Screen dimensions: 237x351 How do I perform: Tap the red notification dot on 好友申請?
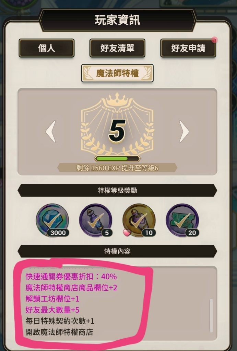(x=214, y=40)
